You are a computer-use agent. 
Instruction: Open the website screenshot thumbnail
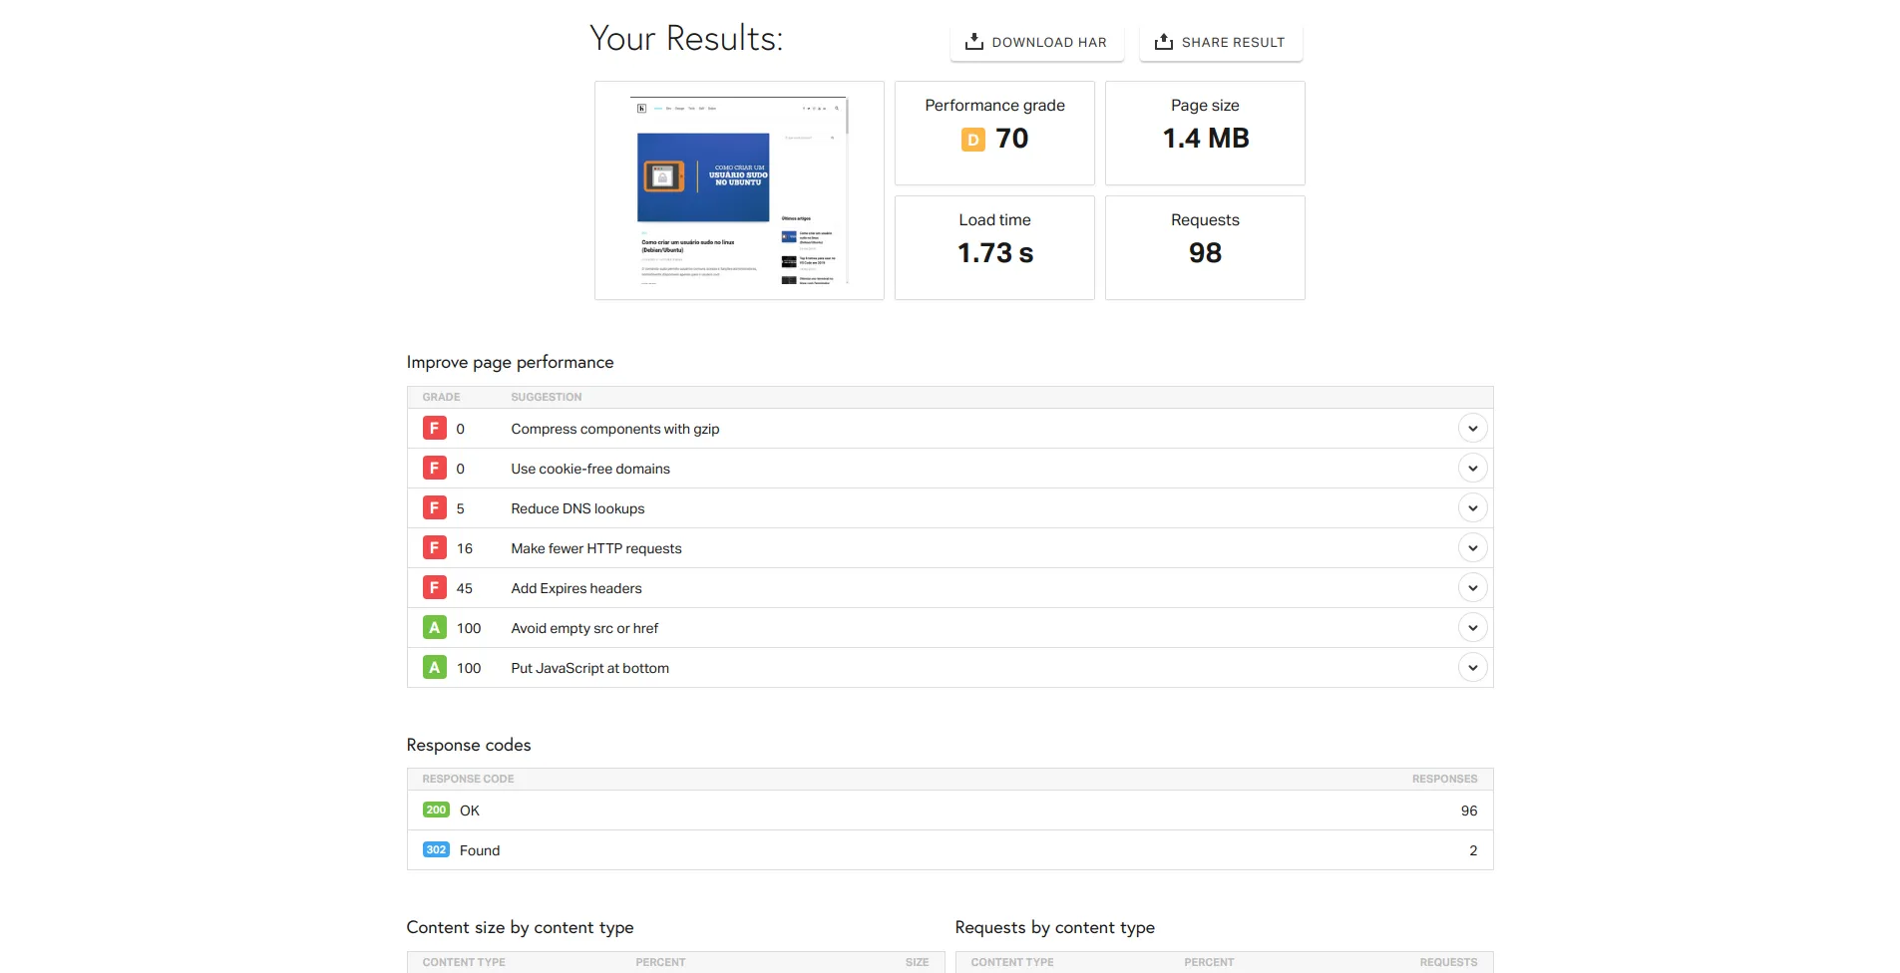pyautogui.click(x=739, y=190)
